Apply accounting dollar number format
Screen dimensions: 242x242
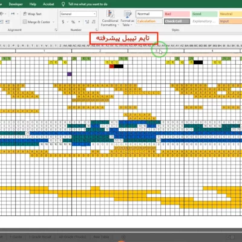(x=63, y=22)
